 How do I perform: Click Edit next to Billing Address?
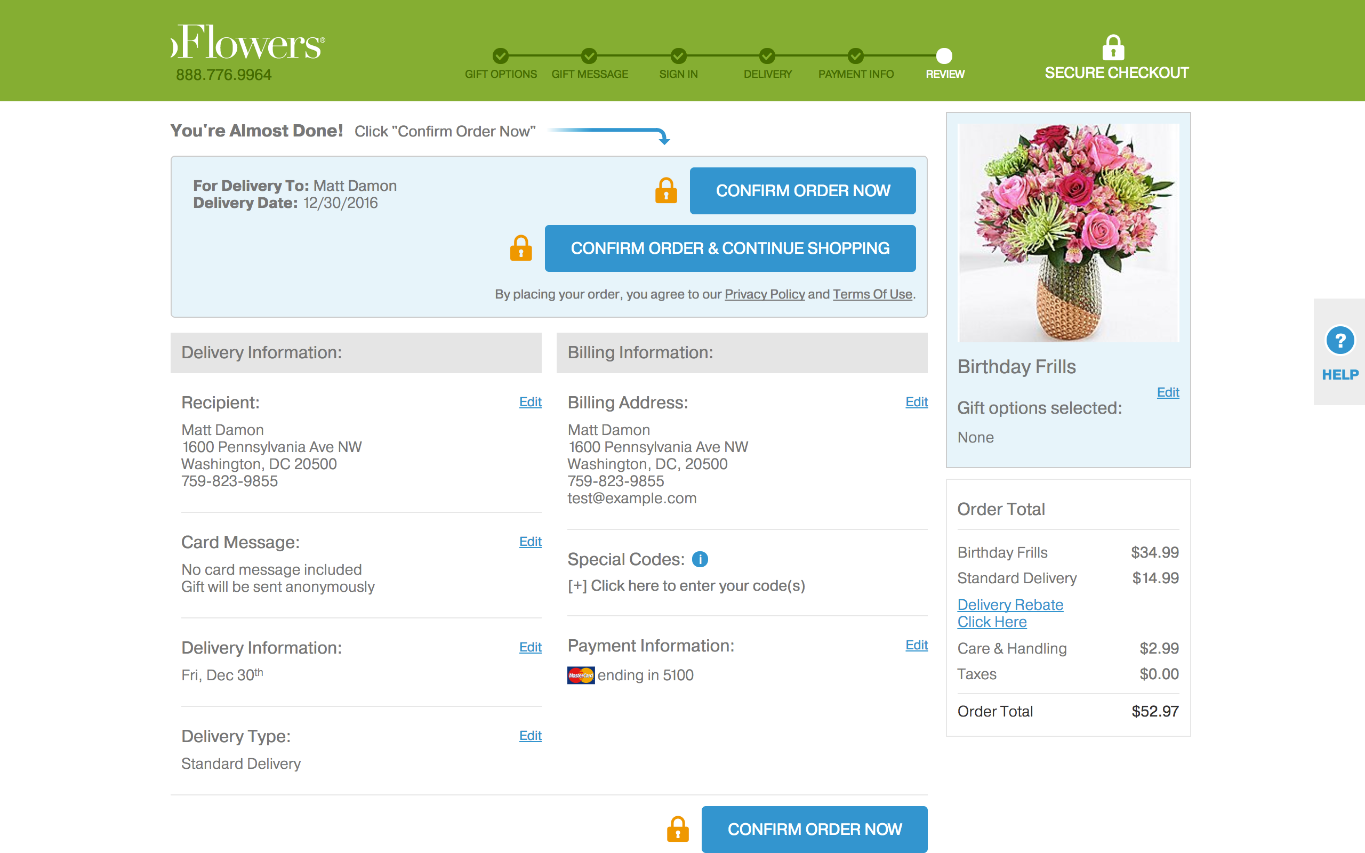[916, 402]
